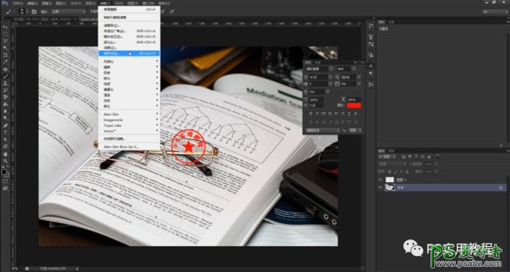Click the Faux Bold icon in Character panel
The width and height of the screenshot is (510, 272).
310,114
